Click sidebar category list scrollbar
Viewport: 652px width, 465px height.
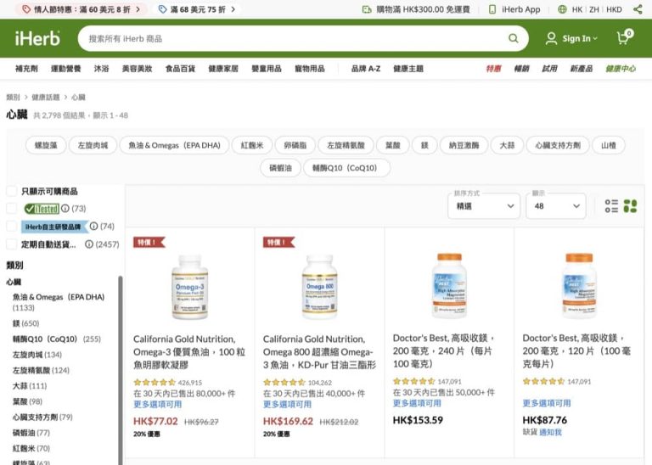[x=121, y=370]
